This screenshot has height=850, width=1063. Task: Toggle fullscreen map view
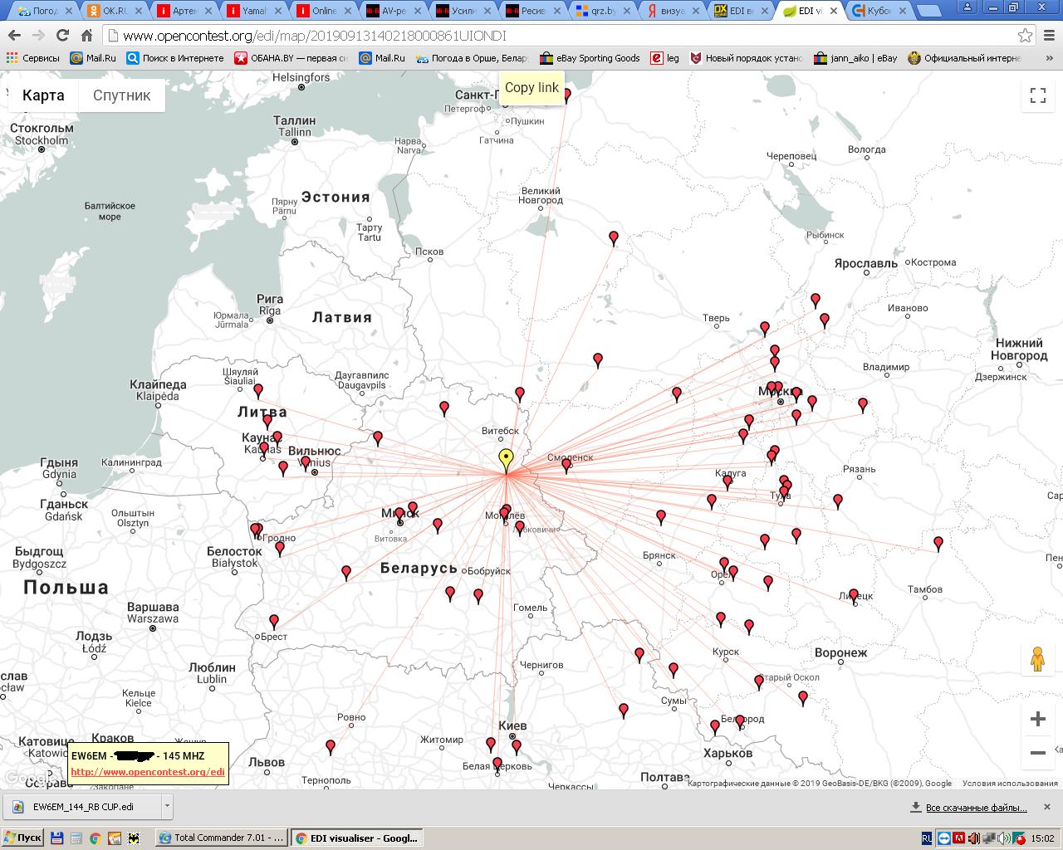tap(1037, 95)
